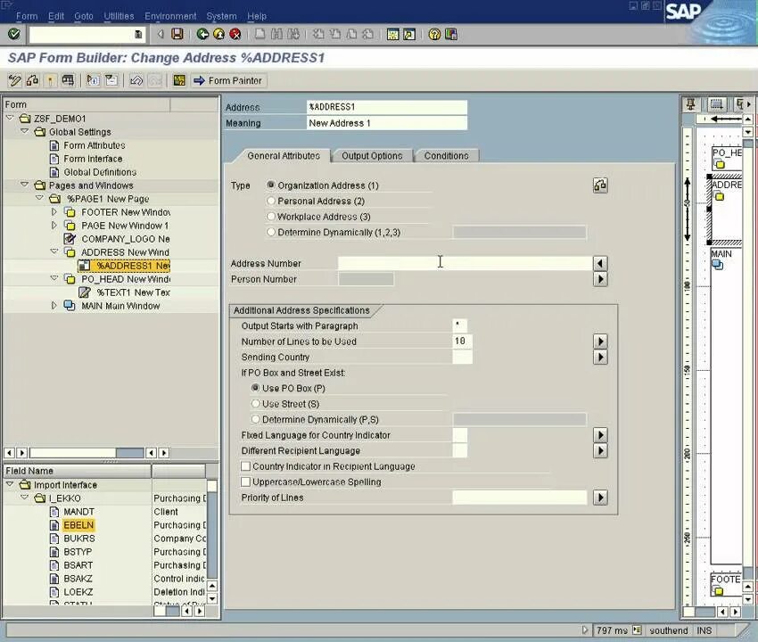Click the status bar server info icon
The image size is (758, 642).
pos(637,630)
